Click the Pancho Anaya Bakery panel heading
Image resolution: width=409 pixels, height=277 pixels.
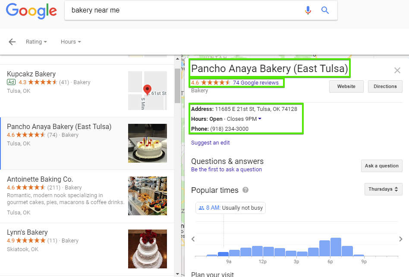coord(270,69)
